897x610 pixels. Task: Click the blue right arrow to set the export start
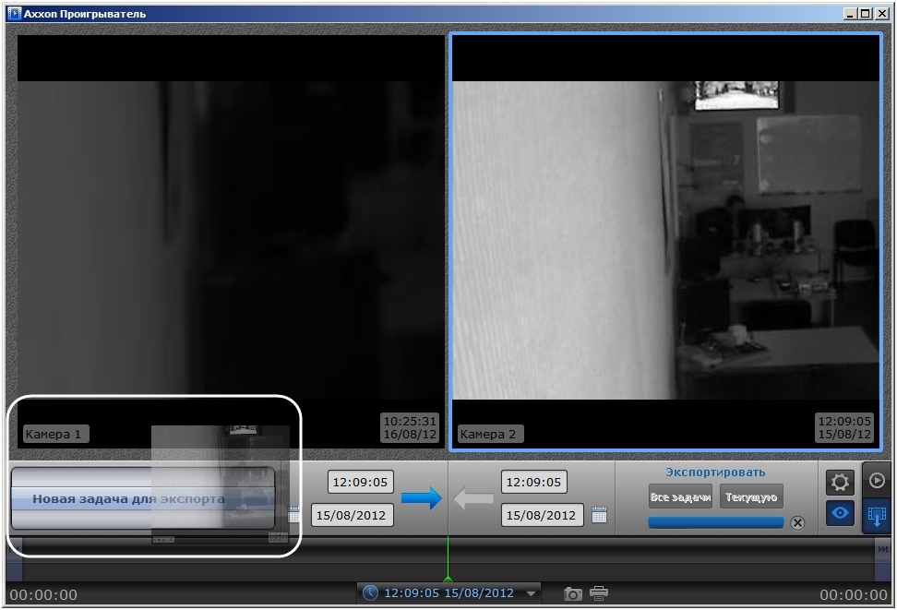pyautogui.click(x=422, y=498)
